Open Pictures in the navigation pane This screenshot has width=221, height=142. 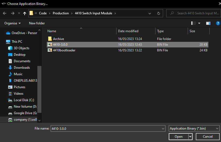pyautogui.click(x=17, y=87)
